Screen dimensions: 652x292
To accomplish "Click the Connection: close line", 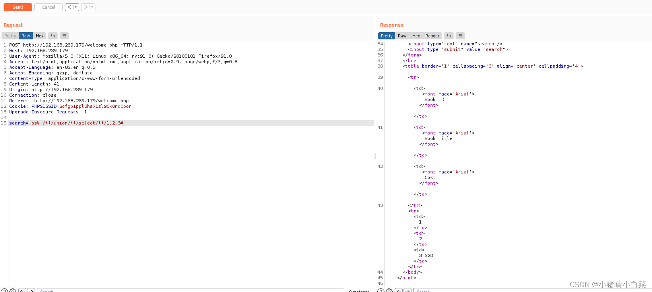I will (33, 95).
